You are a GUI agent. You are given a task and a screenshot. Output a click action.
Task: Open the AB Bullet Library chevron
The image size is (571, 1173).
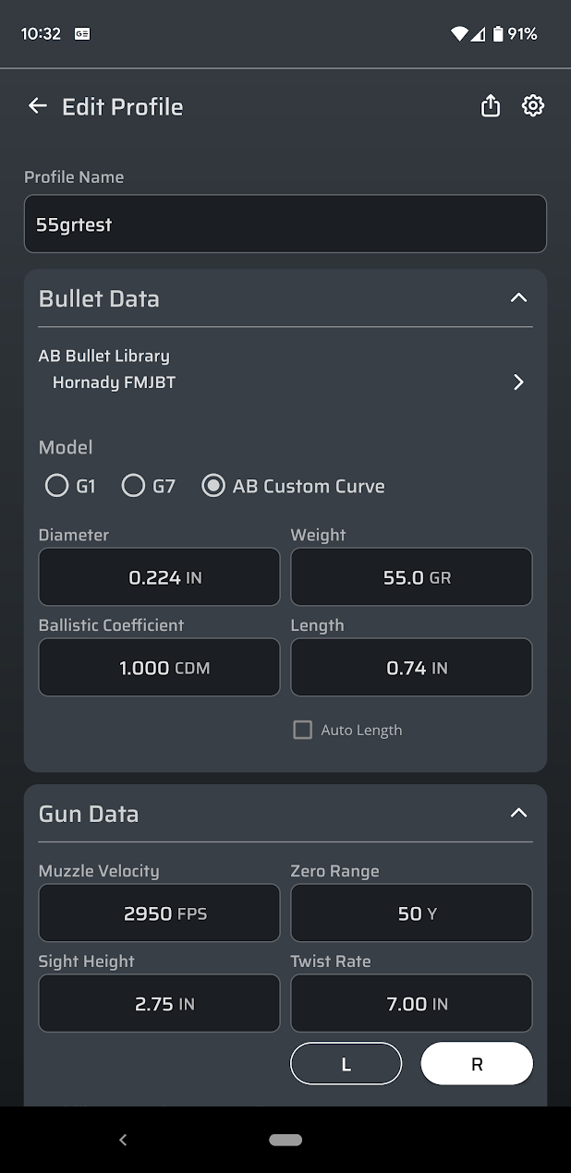click(518, 382)
